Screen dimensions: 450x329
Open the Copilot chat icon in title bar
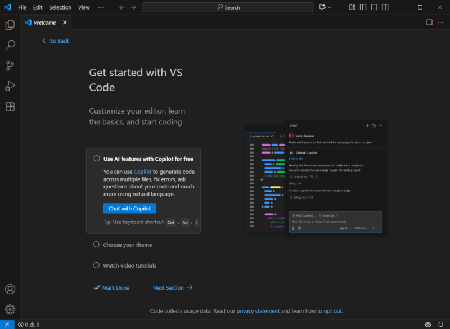pyautogui.click(x=322, y=7)
